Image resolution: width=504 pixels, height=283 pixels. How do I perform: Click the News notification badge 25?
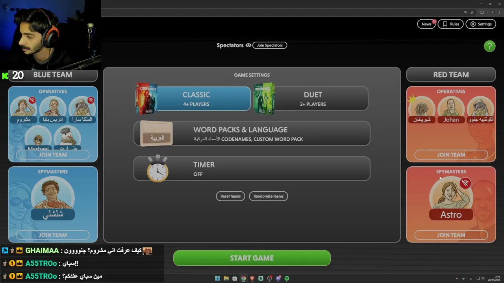coord(434,22)
